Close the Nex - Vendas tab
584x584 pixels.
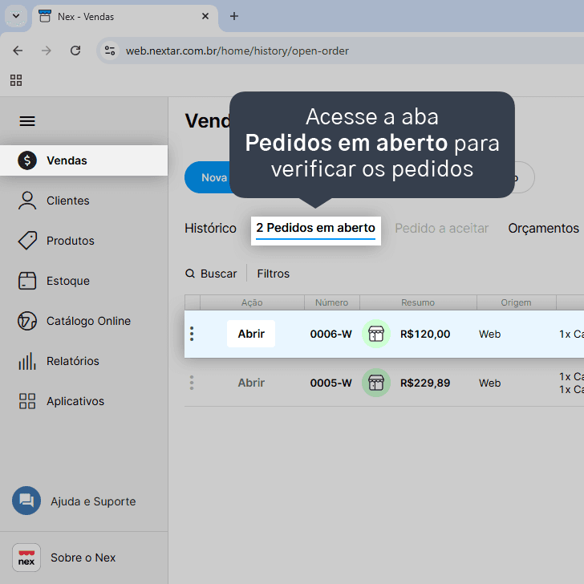pos(205,16)
